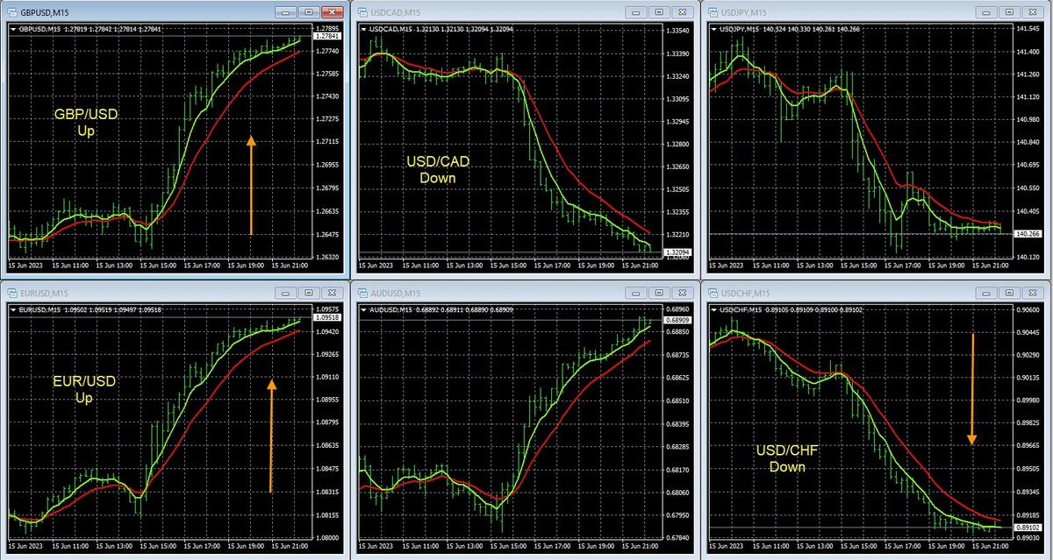Minimize the GBPUSD,M15 chart window
The width and height of the screenshot is (1053, 560).
tap(286, 12)
